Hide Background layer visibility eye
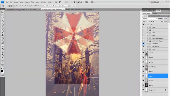 (x=143, y=90)
